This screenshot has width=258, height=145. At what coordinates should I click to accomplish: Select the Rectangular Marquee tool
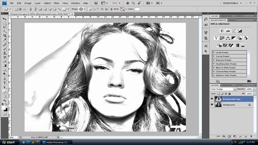pos(4,23)
